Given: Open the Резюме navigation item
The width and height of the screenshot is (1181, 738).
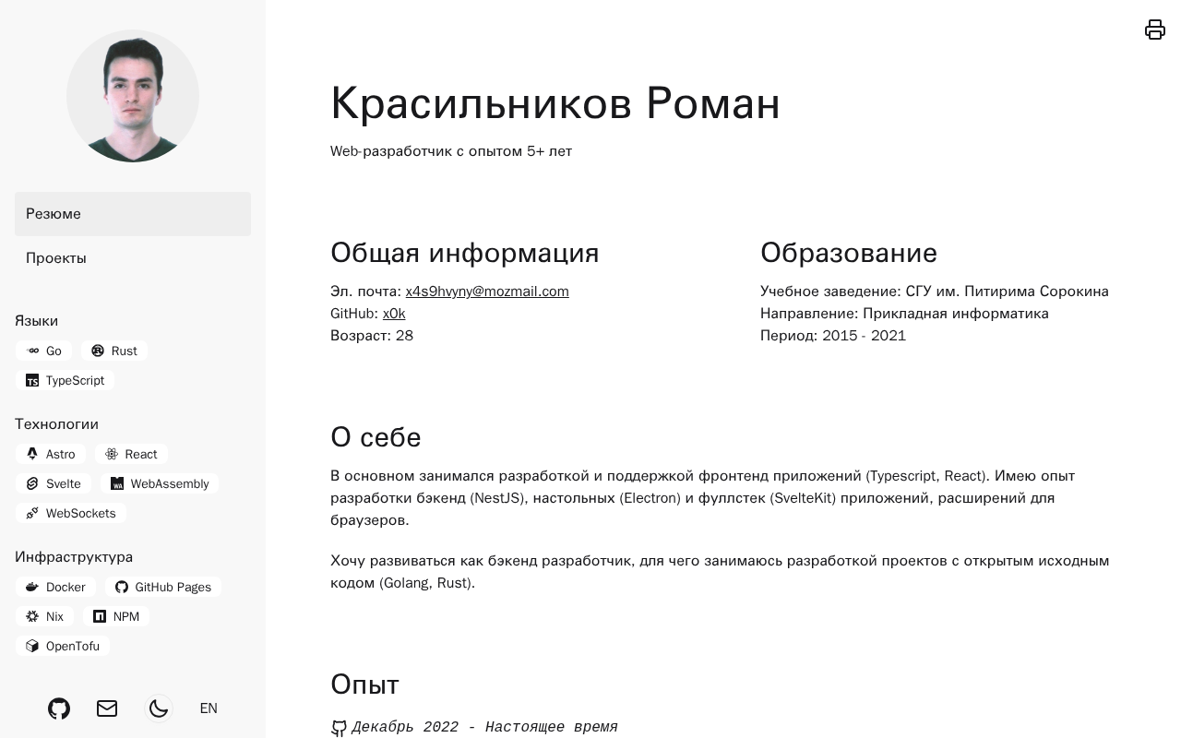Looking at the screenshot, I should 133,214.
